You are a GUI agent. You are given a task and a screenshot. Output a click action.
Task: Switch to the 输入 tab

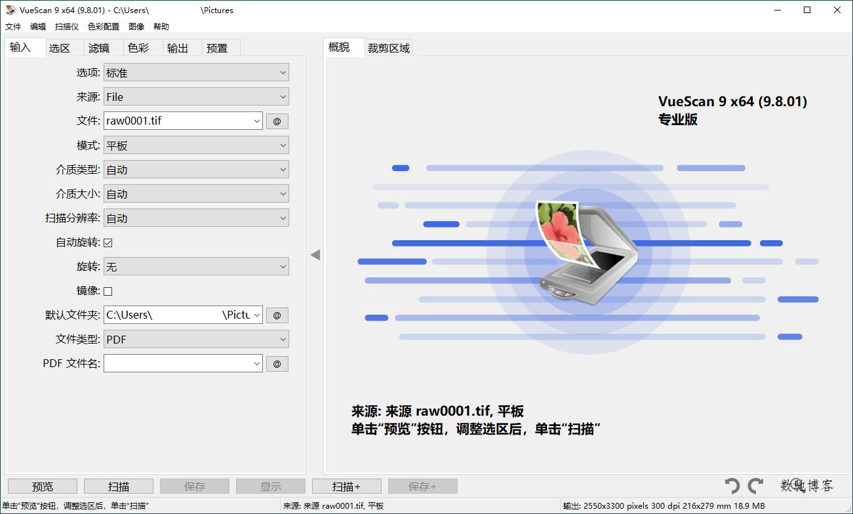tap(25, 47)
